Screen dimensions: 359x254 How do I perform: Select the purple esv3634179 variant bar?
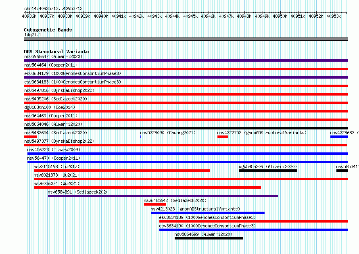[186, 77]
